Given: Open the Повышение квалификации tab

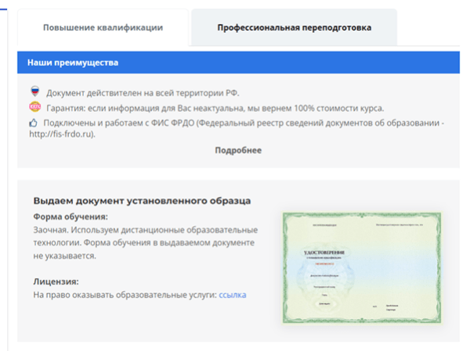Looking at the screenshot, I should click(x=103, y=27).
